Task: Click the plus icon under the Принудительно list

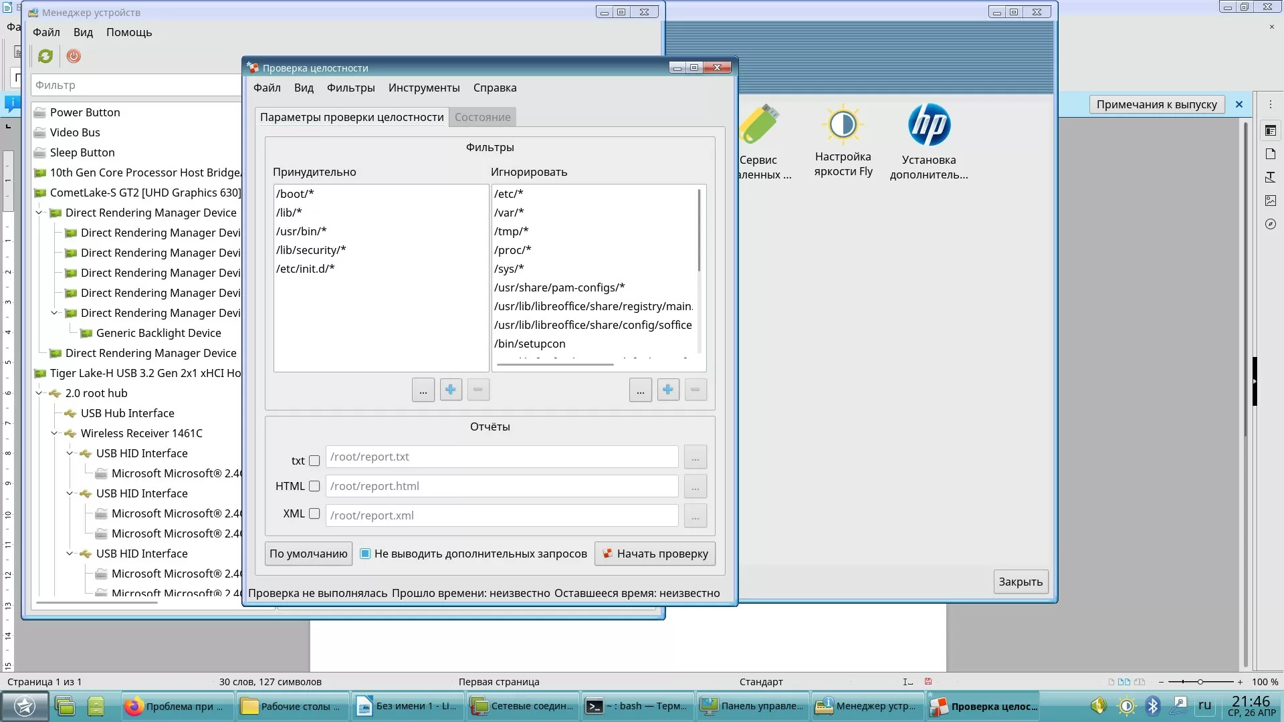Action: [451, 390]
